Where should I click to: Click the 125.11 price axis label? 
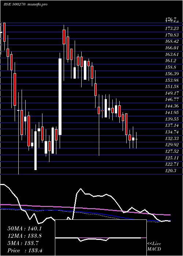(x=172, y=158)
